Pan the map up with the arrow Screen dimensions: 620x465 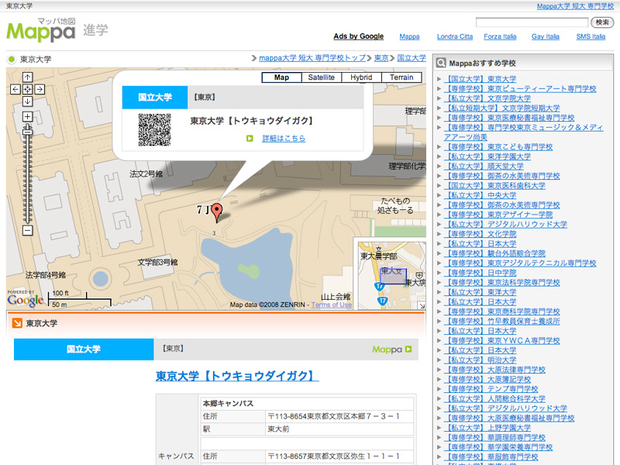click(27, 77)
